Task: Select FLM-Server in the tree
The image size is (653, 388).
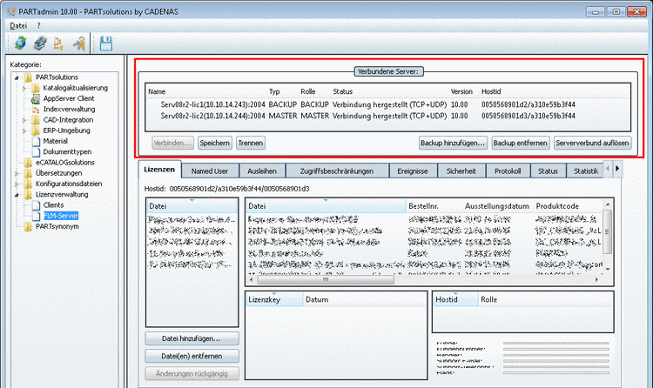Action: click(x=61, y=216)
